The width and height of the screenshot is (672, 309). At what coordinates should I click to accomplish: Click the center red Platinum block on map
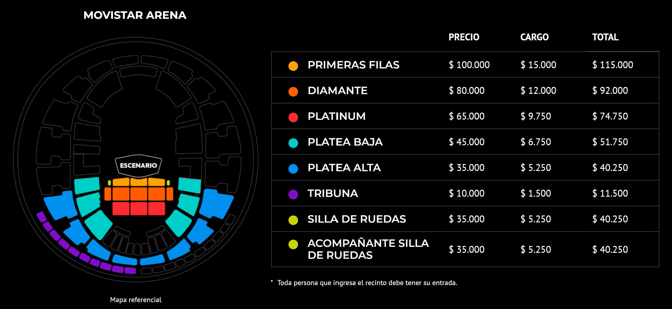[139, 209]
